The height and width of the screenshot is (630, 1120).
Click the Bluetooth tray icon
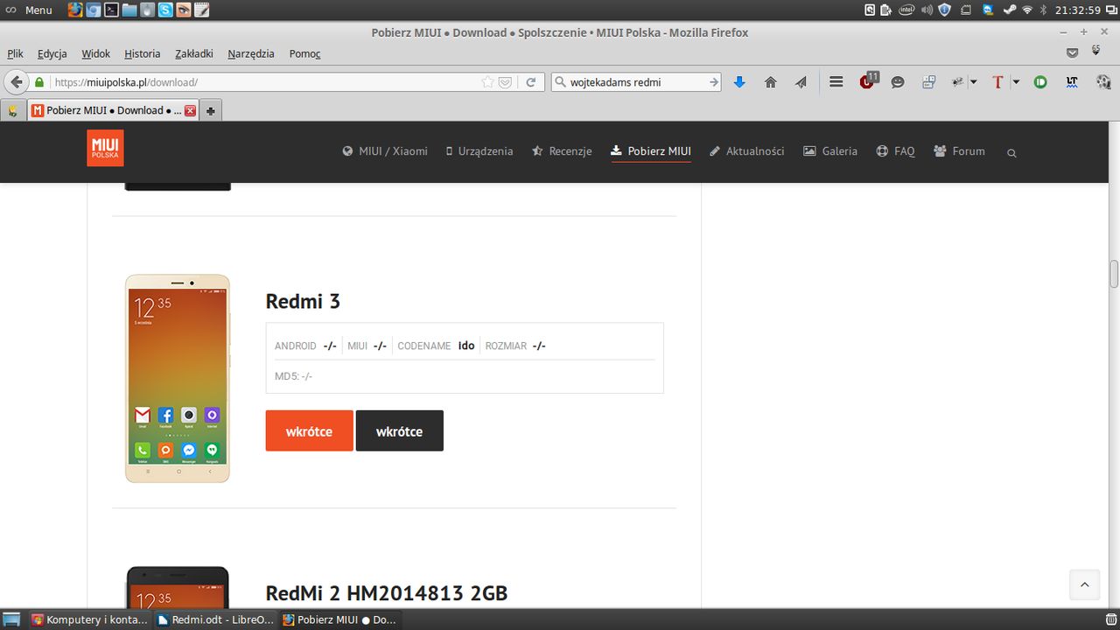pos(1043,10)
